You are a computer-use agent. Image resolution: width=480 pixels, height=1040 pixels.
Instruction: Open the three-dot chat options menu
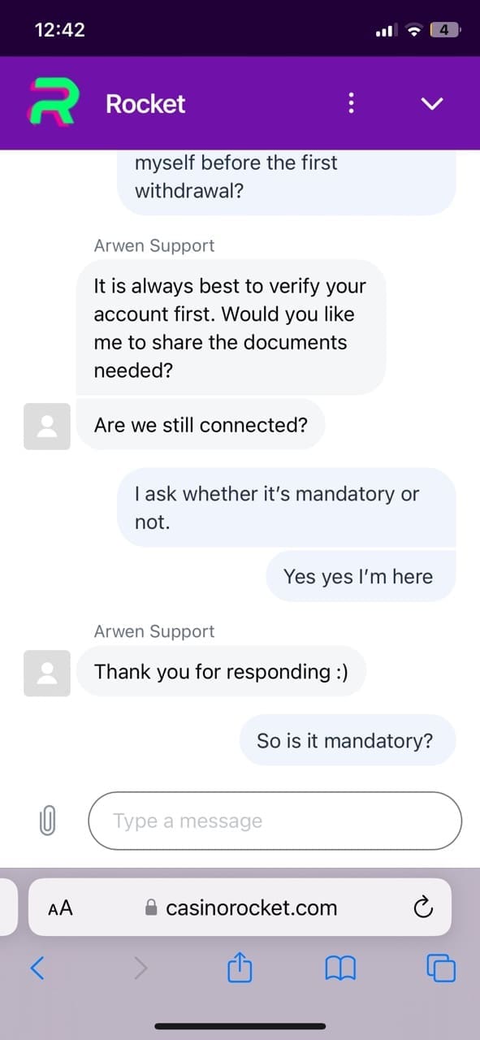pos(351,103)
